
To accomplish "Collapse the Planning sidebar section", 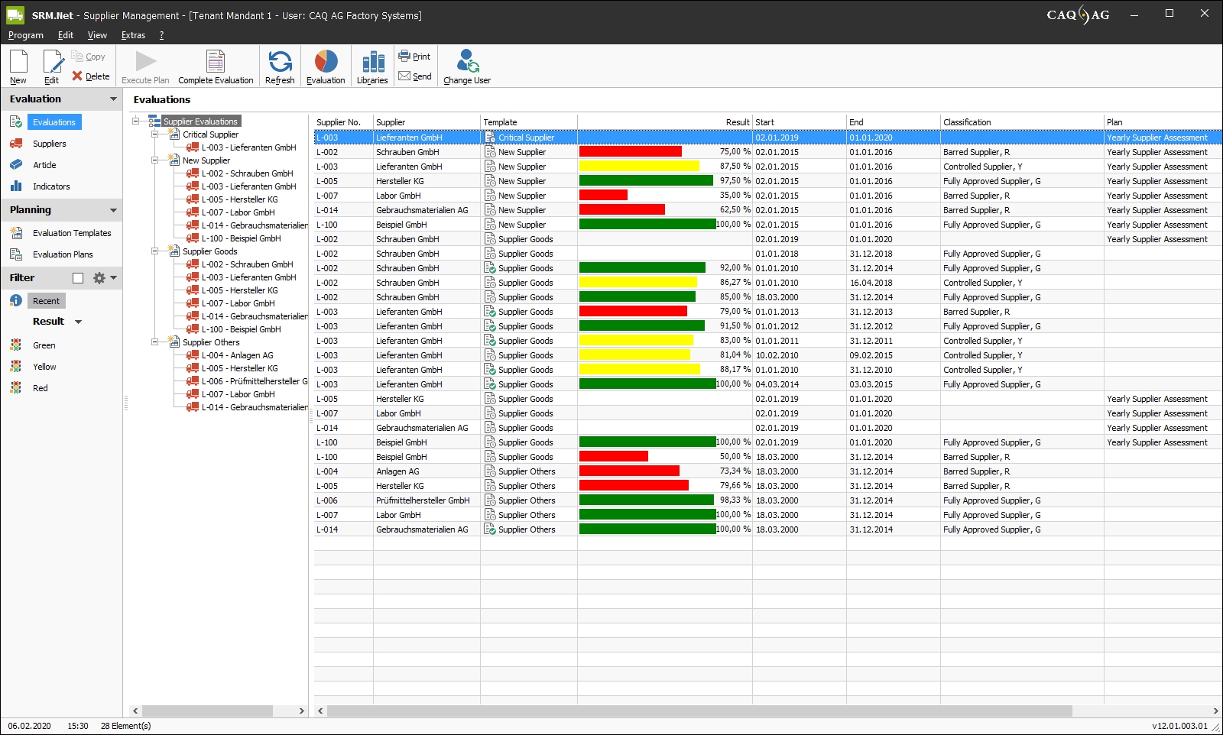I will click(x=113, y=210).
